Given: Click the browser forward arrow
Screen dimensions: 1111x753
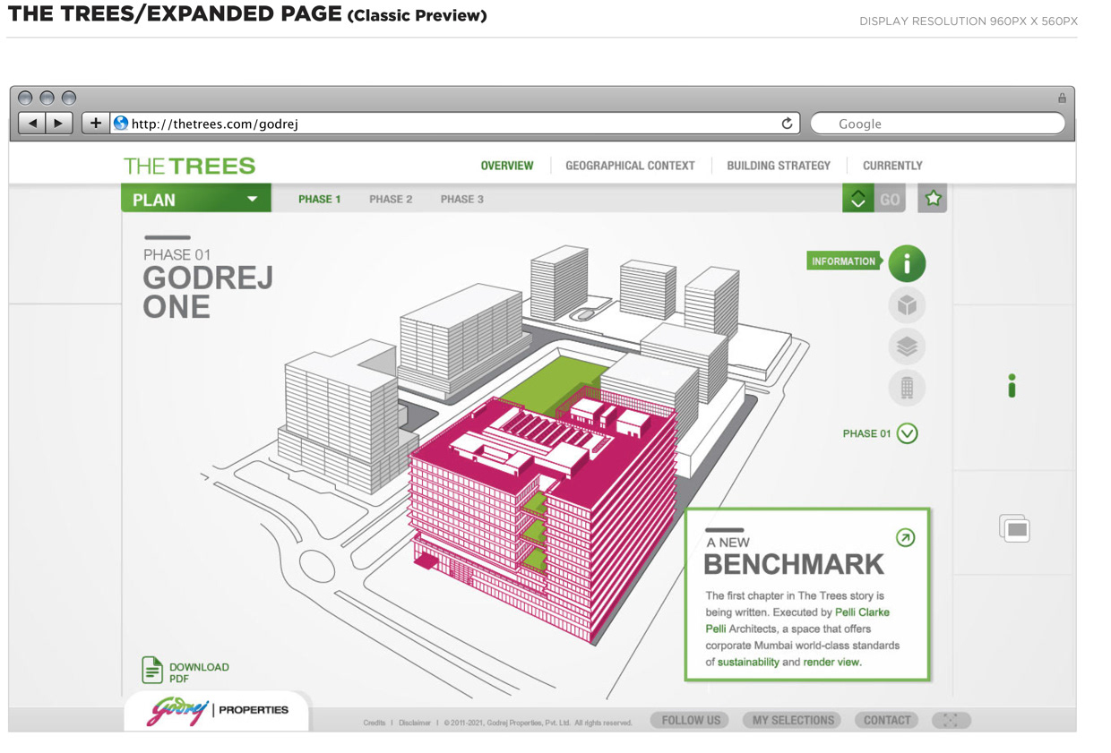Looking at the screenshot, I should (59, 123).
